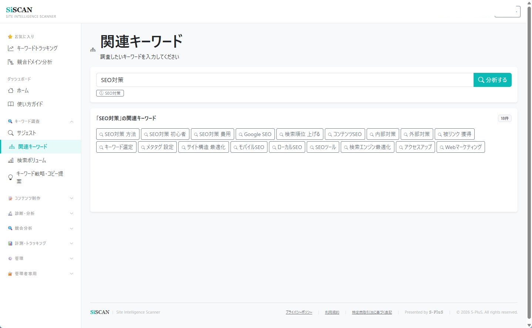Image resolution: width=532 pixels, height=328 pixels.
Task: Click the 管理者専用 lock icon
Action: coord(10,274)
